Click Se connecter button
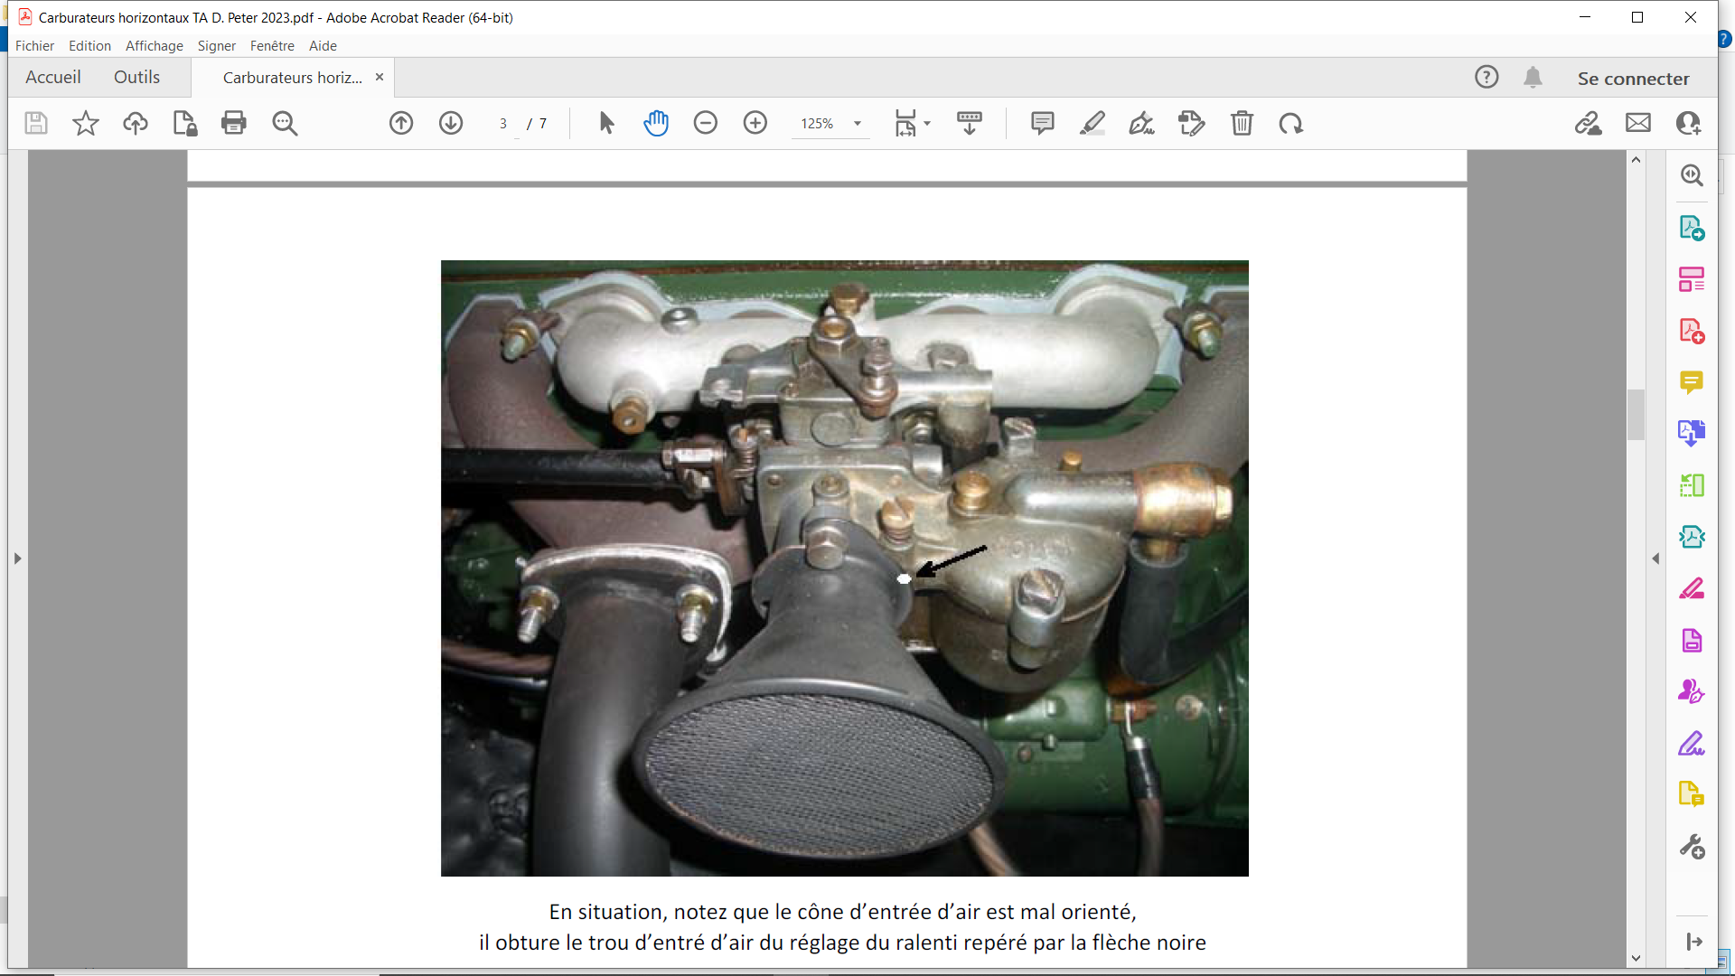The height and width of the screenshot is (976, 1735). pos(1633,79)
